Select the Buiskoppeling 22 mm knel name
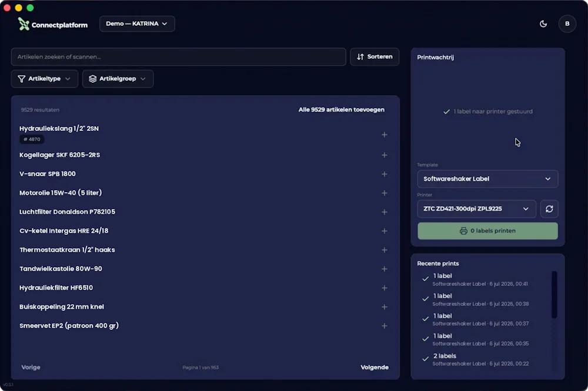 pyautogui.click(x=62, y=306)
